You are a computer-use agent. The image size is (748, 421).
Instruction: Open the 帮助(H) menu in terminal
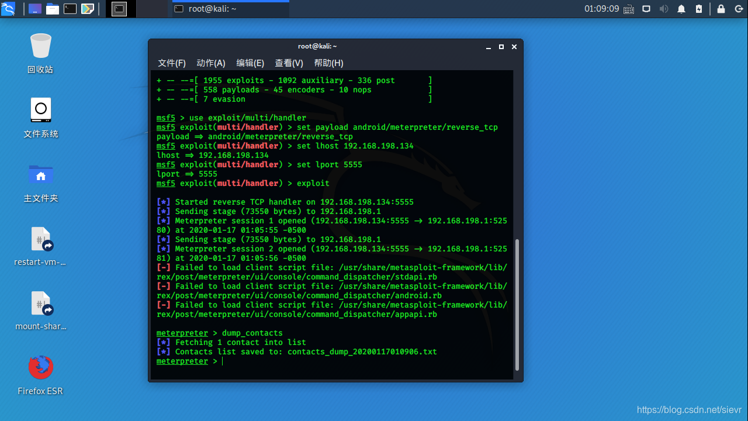pyautogui.click(x=328, y=63)
